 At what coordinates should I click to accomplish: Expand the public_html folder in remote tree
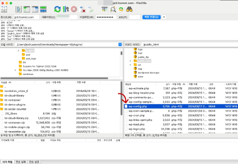pos(130,61)
